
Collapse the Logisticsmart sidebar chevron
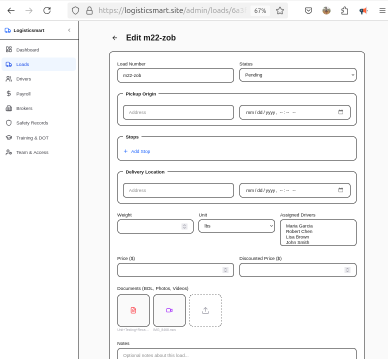(x=69, y=30)
